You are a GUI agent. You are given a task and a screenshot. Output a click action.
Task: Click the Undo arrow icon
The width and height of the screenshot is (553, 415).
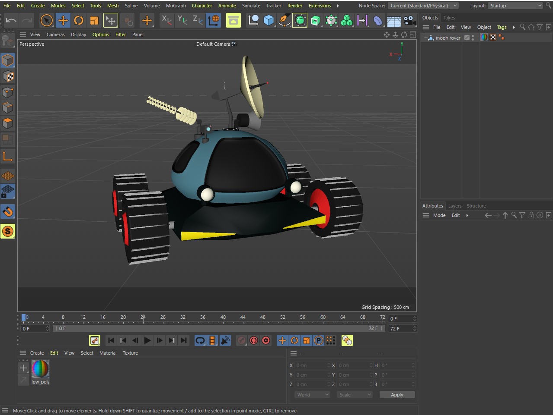pos(11,20)
